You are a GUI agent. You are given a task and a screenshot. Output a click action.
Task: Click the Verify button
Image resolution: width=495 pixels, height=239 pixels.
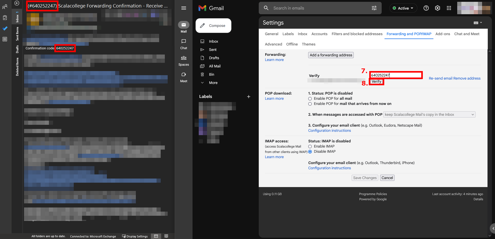point(376,81)
